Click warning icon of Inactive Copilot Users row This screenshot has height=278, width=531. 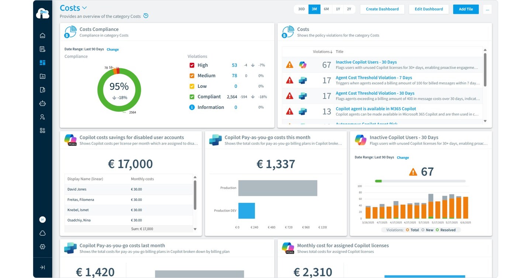coord(290,65)
